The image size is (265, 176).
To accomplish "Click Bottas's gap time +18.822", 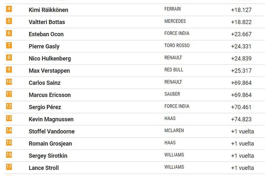I will click(241, 22).
